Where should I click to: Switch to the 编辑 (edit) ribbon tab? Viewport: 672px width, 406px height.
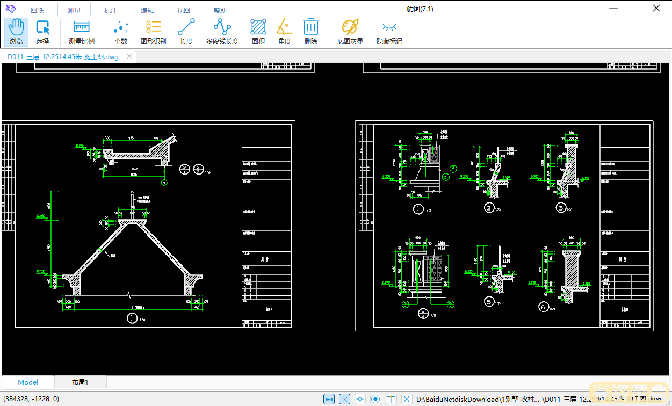(147, 10)
